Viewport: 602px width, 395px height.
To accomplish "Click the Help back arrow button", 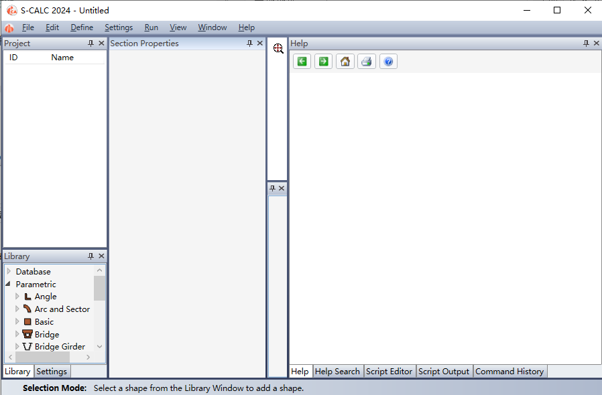I will [x=302, y=62].
